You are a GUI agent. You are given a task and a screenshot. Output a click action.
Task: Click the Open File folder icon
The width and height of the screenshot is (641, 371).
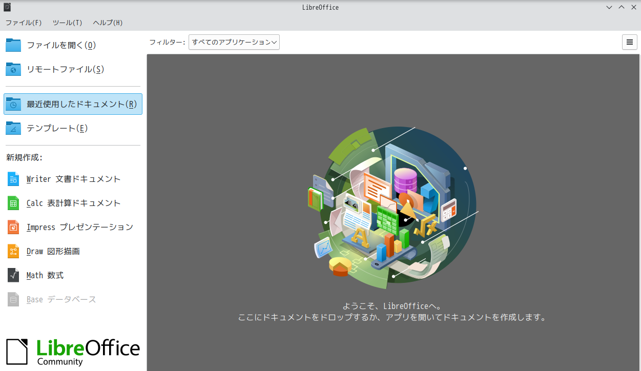[13, 45]
